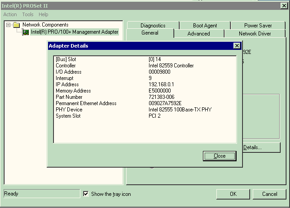Click the [Bus] Slot row label
Screen dimensions: 290x208
click(x=66, y=59)
